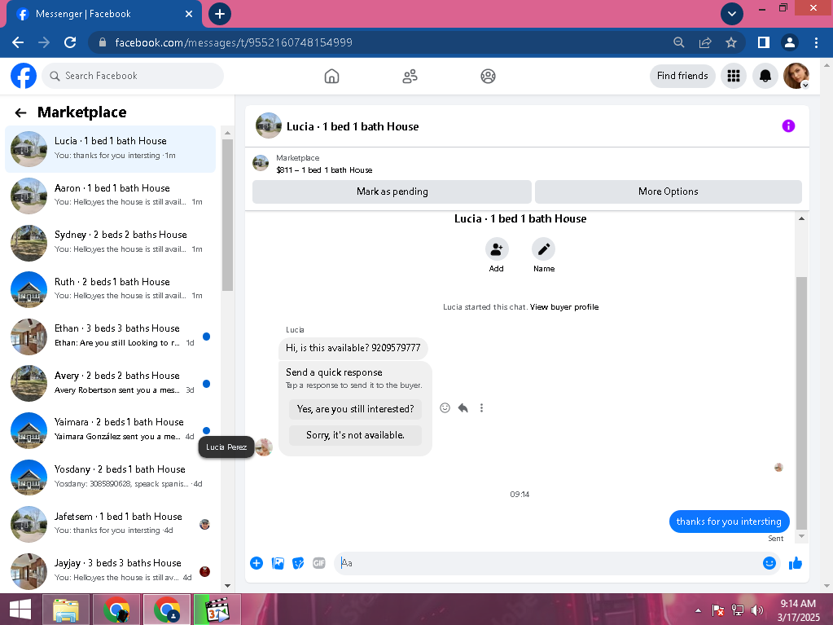Open Aaron 1 bed 1 bath conversation
Viewport: 833px width, 625px height.
(111, 196)
